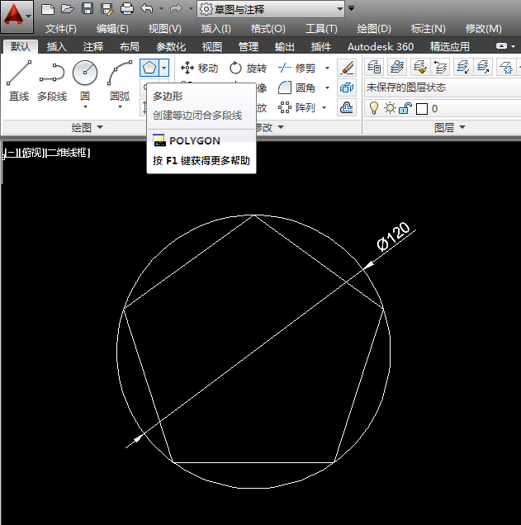Switch to the 精选应用 ribbon tab

450,46
